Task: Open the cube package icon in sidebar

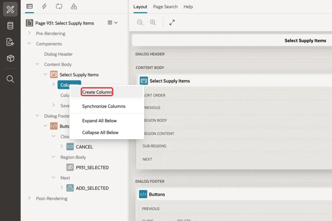Action: (x=10, y=58)
